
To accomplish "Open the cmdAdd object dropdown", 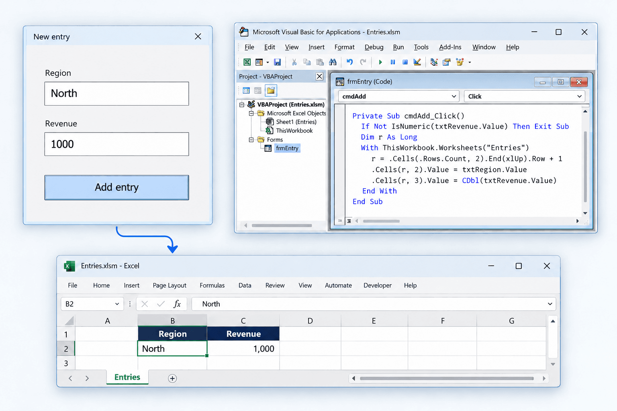I will [x=454, y=96].
